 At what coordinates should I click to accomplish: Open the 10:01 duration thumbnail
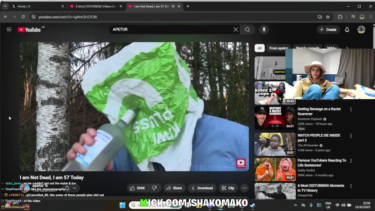[x=275, y=144]
